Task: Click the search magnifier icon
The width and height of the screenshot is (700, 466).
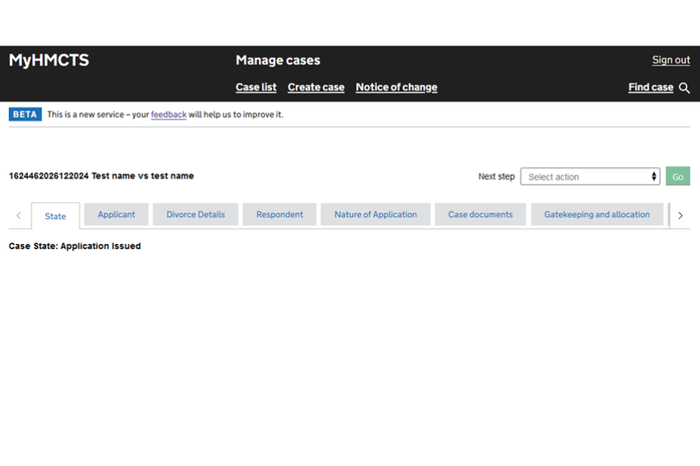Action: 684,88
